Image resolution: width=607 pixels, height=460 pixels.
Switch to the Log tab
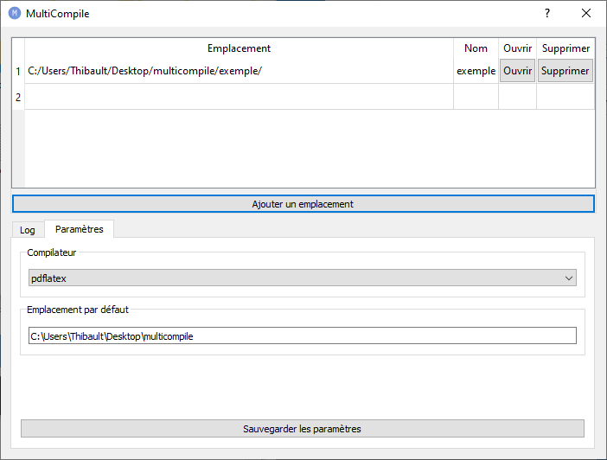click(28, 230)
